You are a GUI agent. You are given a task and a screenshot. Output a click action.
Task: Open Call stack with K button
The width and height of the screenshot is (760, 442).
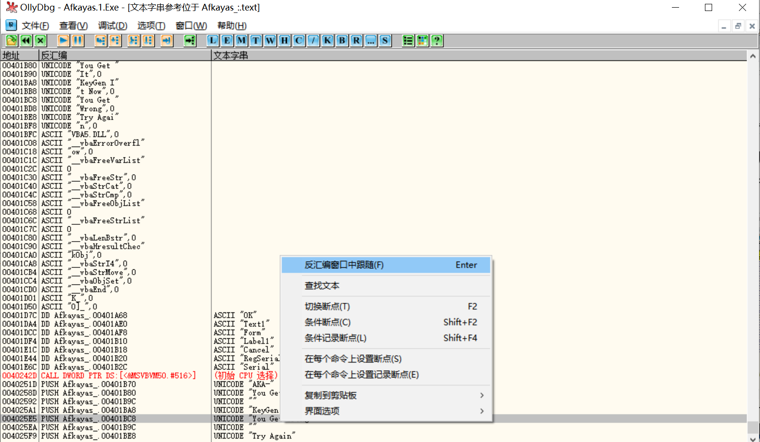328,41
